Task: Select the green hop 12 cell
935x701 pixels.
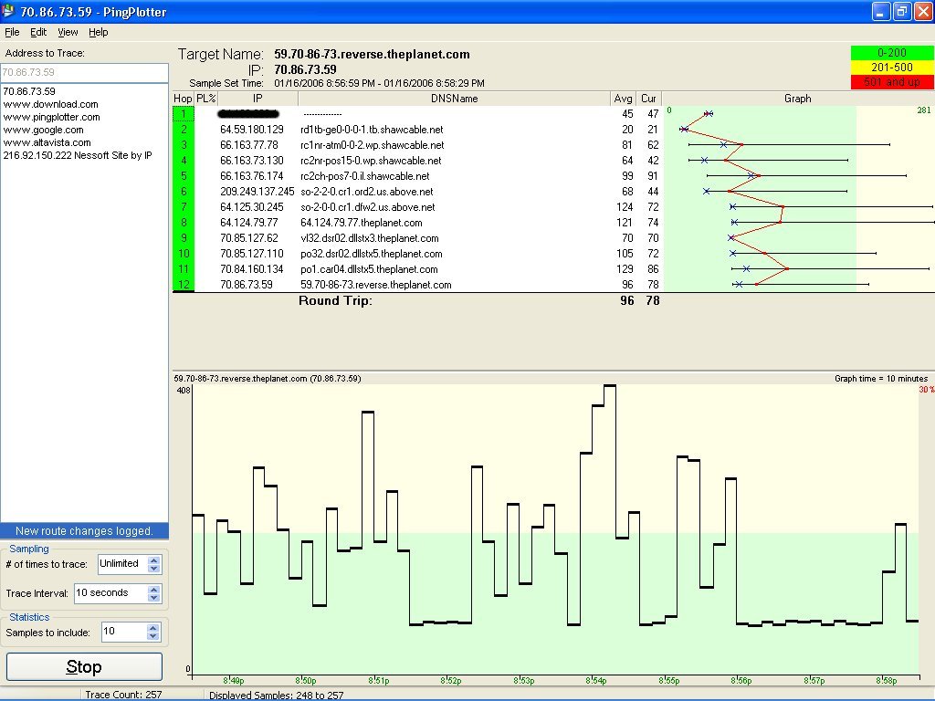Action: 184,285
